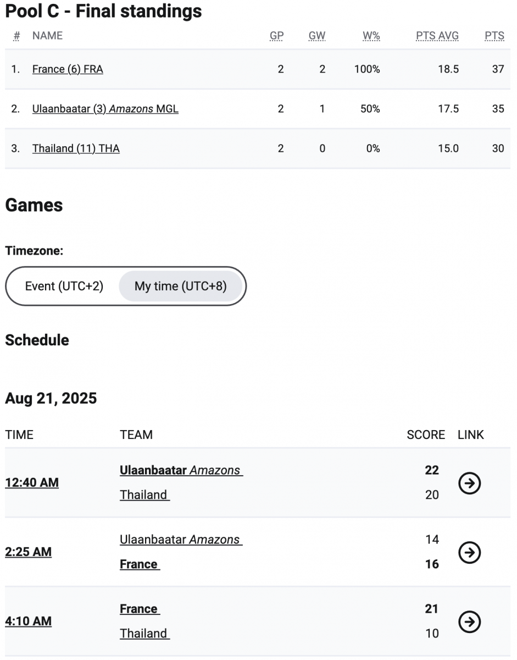Click the 4:10 AM game time link

(29, 621)
